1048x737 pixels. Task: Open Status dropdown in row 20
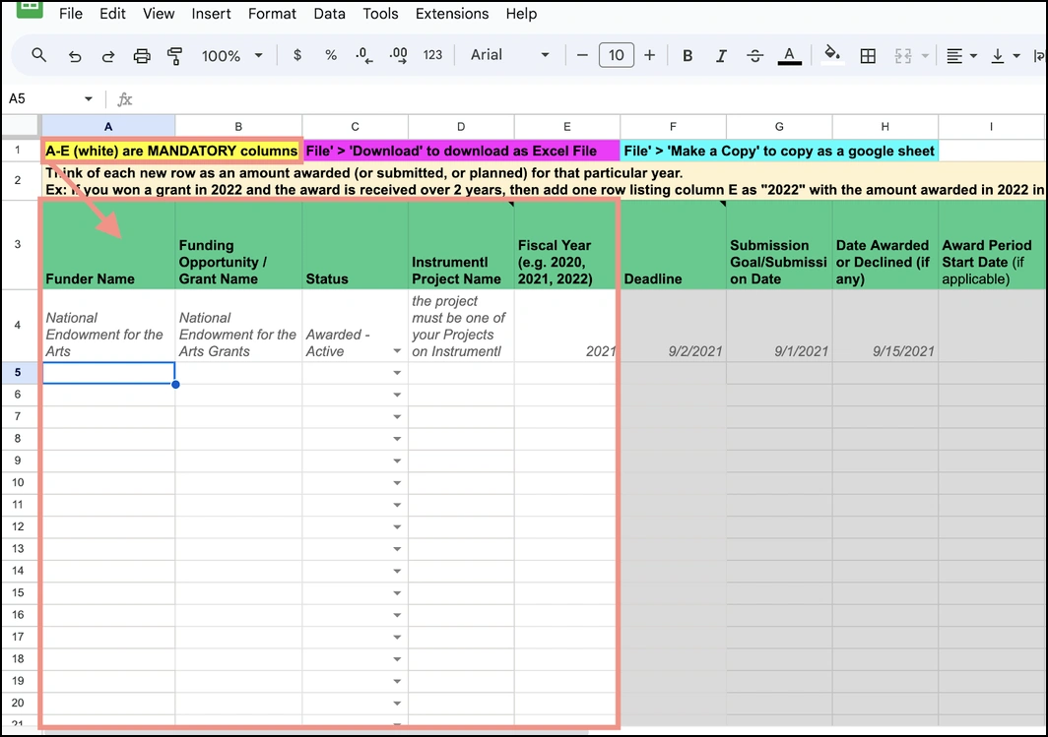(x=397, y=703)
